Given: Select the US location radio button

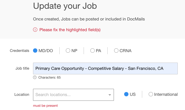Looking at the screenshot, I should [126, 94].
